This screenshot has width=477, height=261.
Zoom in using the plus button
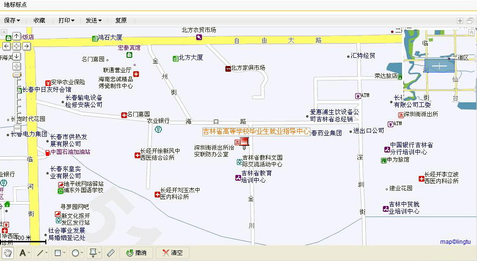click(17, 66)
